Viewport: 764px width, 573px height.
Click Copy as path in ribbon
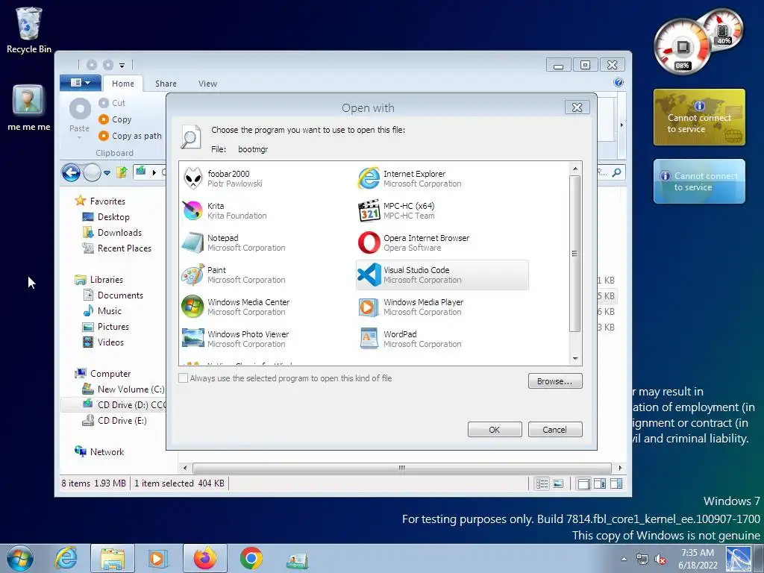130,136
